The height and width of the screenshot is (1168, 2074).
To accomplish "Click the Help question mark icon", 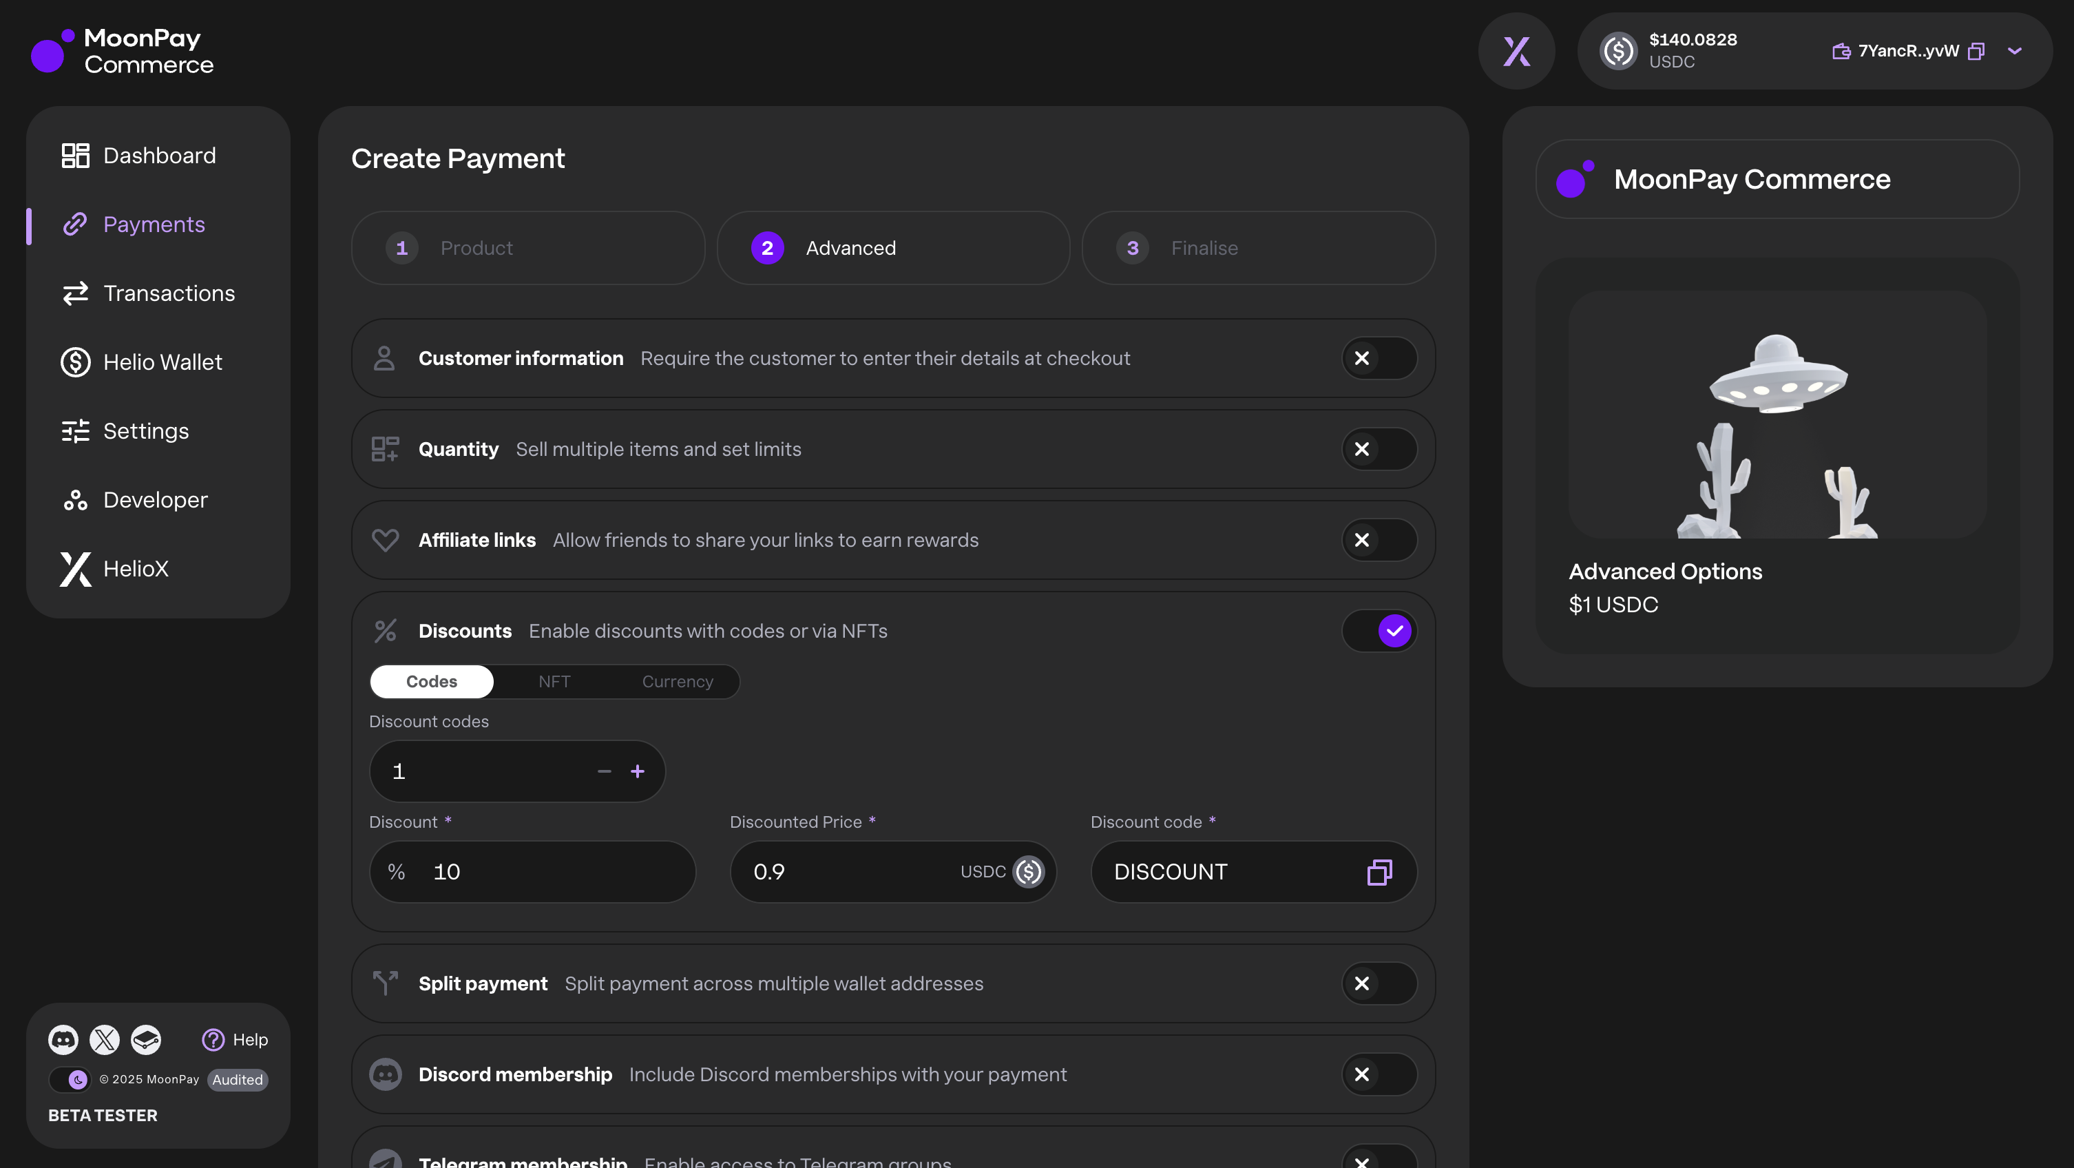I will [213, 1039].
